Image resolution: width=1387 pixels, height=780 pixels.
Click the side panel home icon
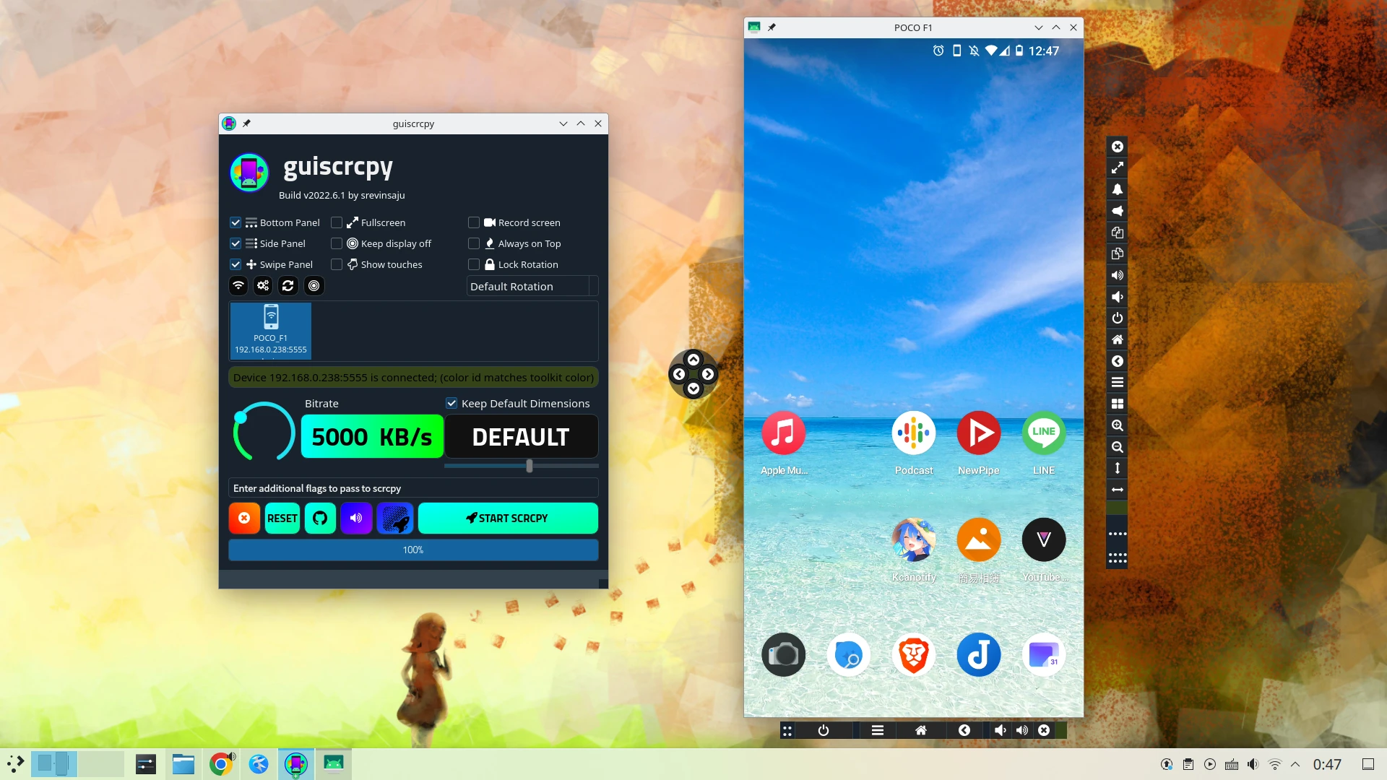click(x=1117, y=339)
